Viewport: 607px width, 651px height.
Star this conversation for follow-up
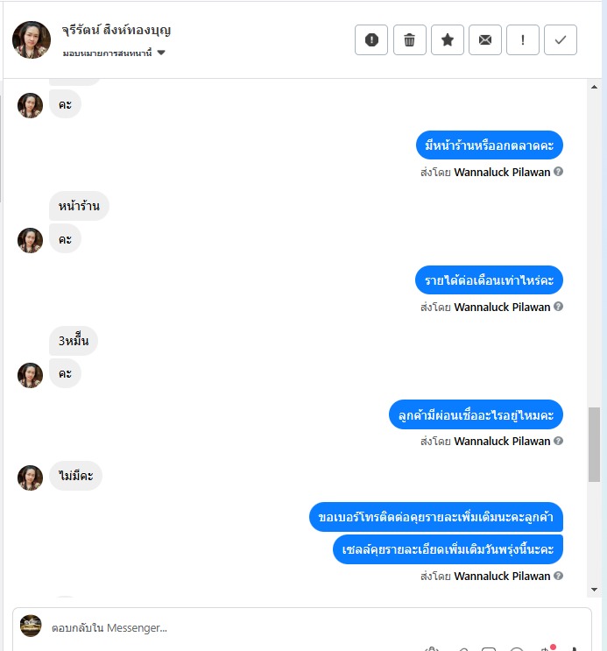click(x=448, y=39)
